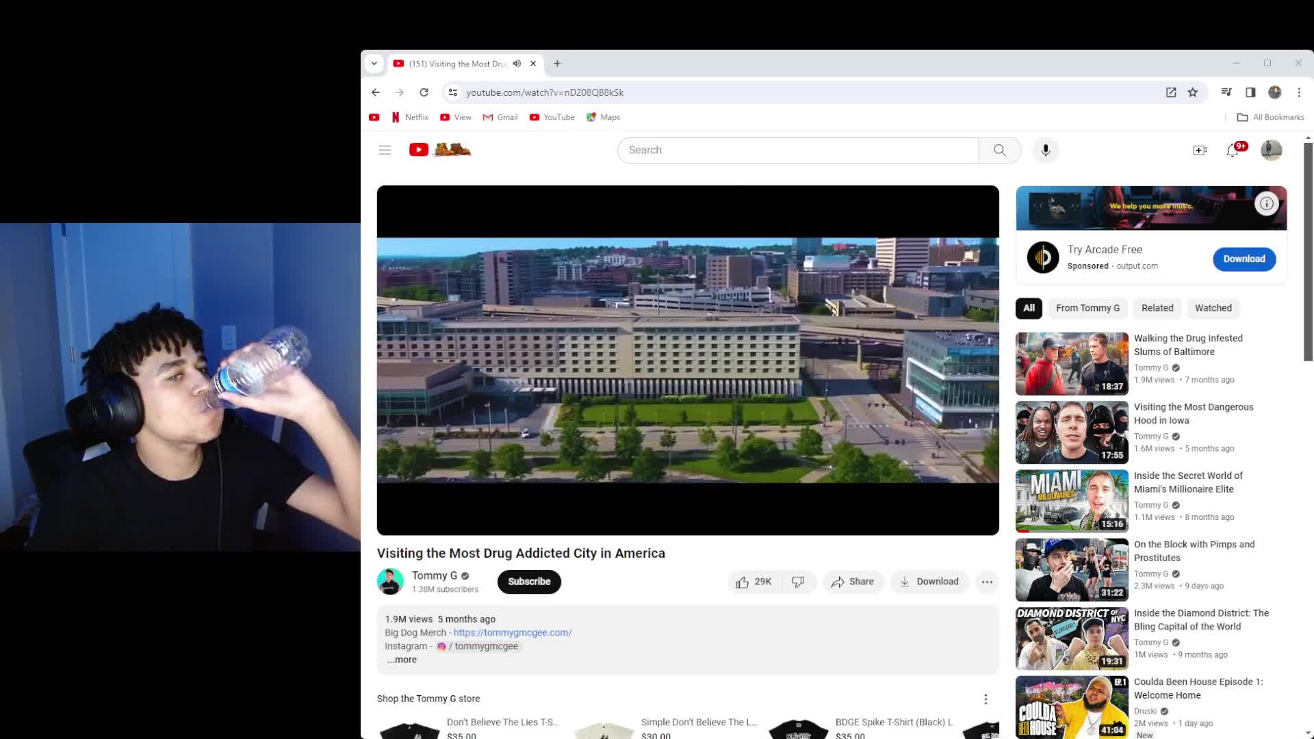Open Inside the Diamond District title
This screenshot has height=739, width=1314.
pyautogui.click(x=1201, y=620)
